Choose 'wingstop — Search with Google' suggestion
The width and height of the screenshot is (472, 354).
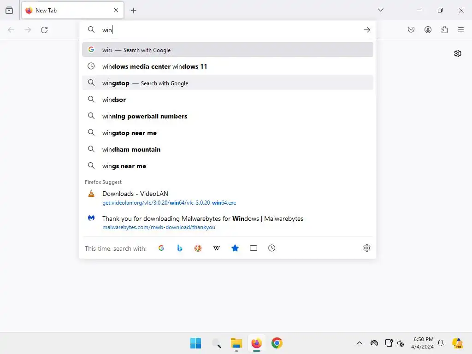click(x=228, y=83)
